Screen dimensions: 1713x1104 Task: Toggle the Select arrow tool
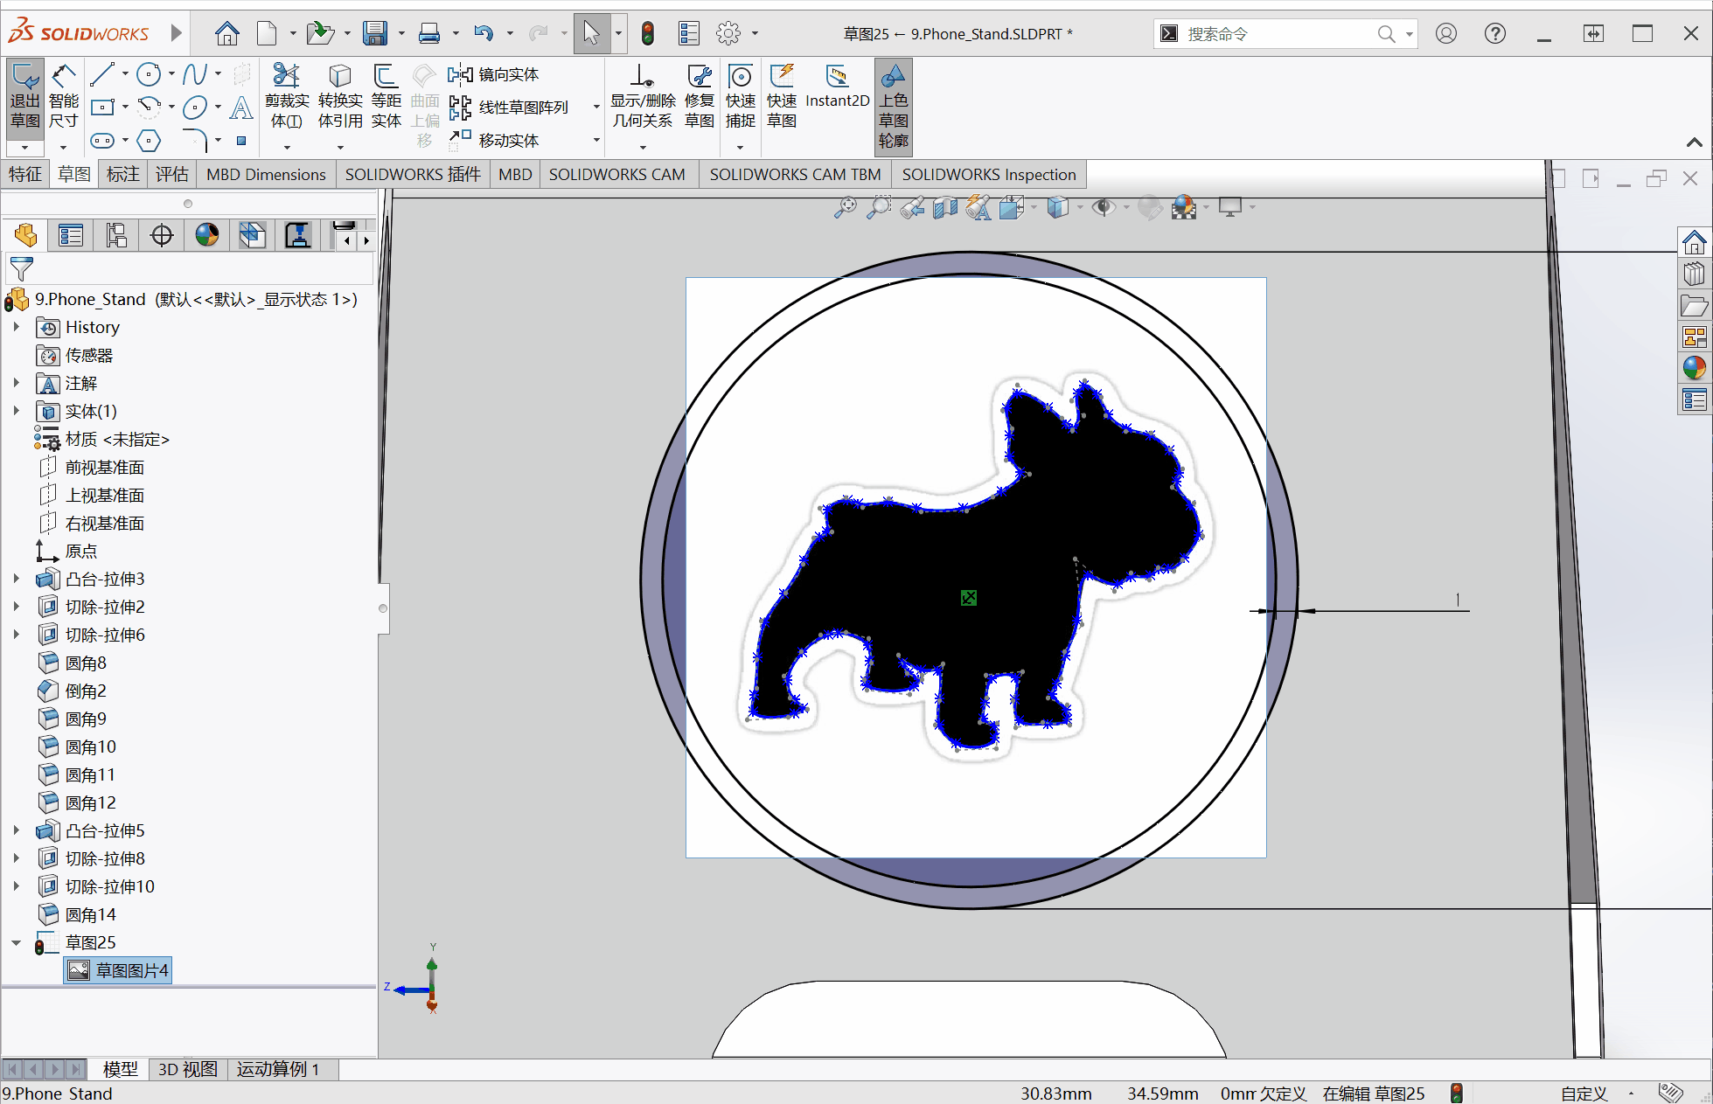[x=592, y=34]
